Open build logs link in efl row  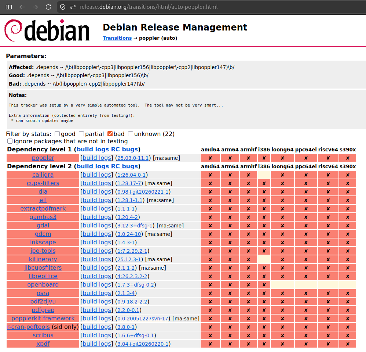[97, 200]
